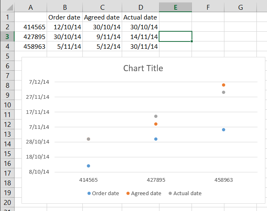Click the blue point for 427895

coord(156,139)
